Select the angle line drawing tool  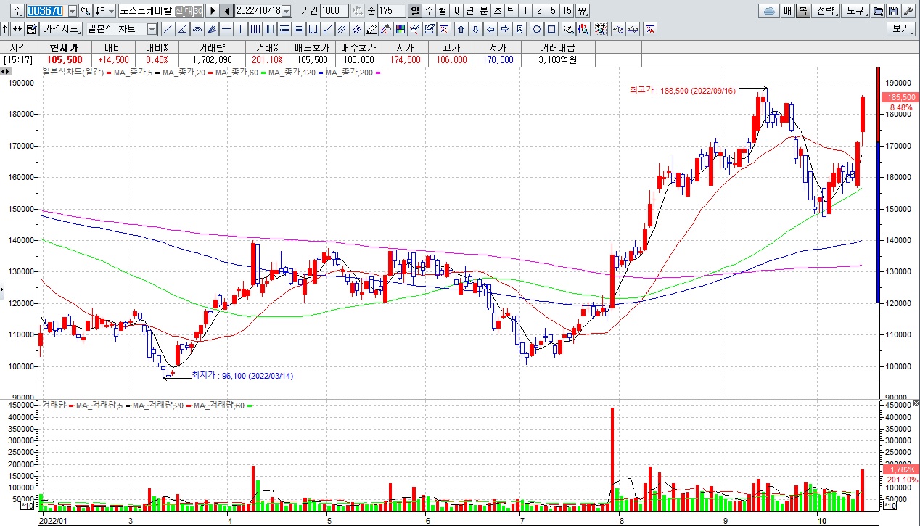[182, 29]
